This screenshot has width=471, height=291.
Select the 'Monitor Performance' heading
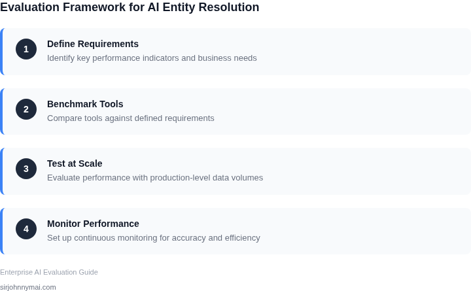[x=93, y=224]
